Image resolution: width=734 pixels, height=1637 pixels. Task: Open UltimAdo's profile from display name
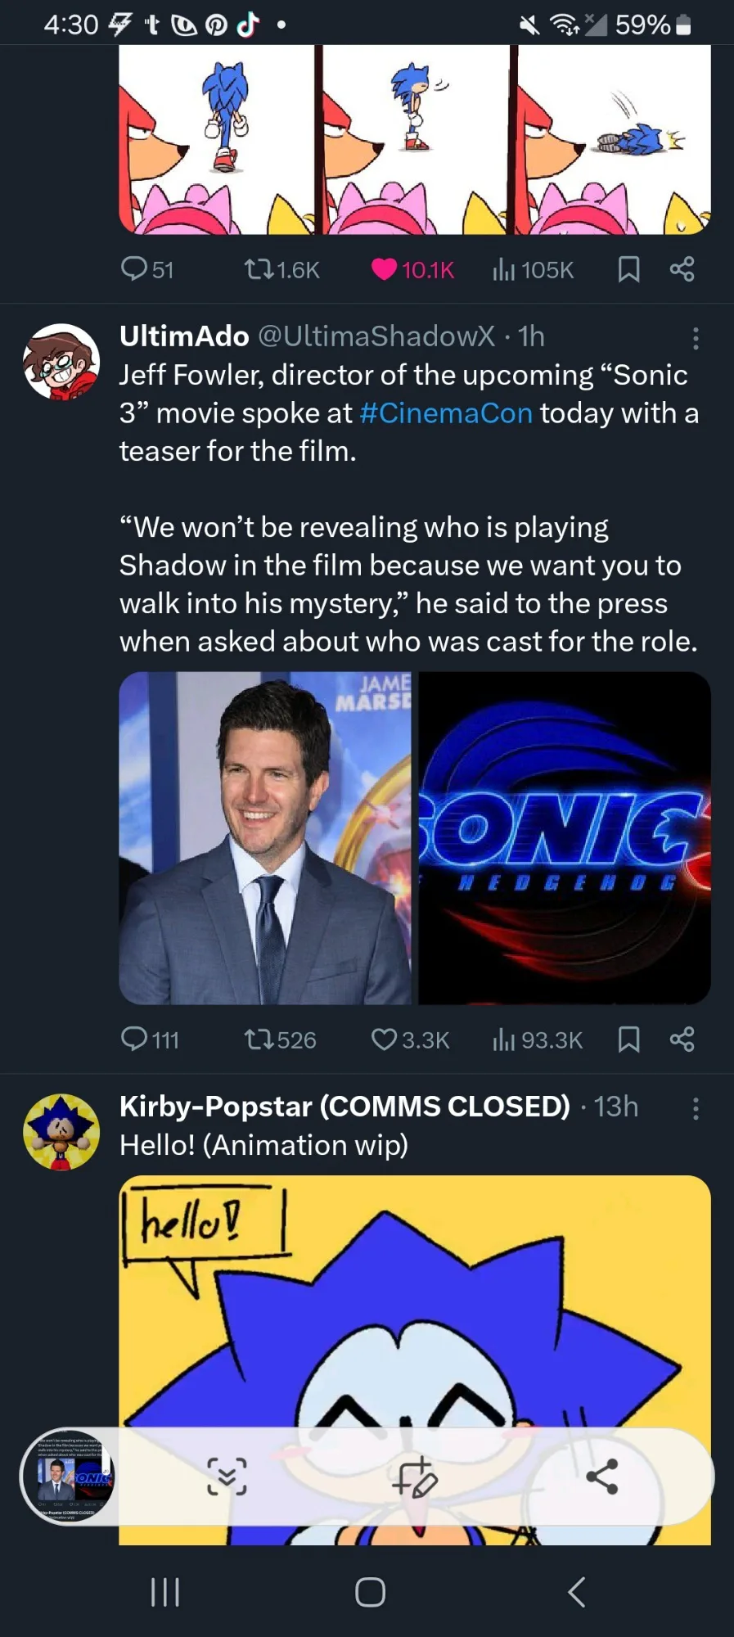click(x=184, y=336)
